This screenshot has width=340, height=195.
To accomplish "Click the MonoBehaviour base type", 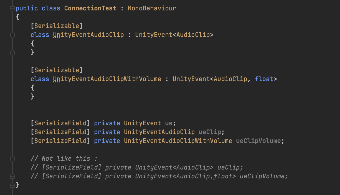I will pyautogui.click(x=152, y=8).
